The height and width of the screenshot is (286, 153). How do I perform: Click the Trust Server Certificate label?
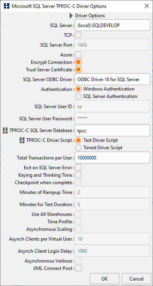(x=50, y=70)
